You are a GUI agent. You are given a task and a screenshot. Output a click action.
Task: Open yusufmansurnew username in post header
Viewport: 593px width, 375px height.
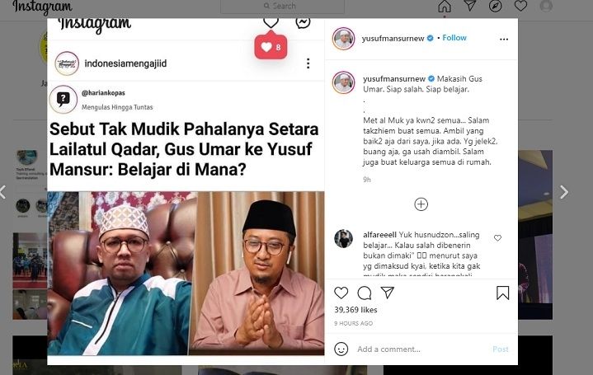393,38
